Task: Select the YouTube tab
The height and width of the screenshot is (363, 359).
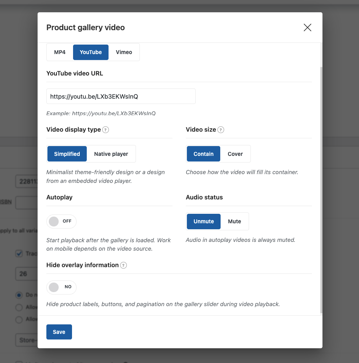Action: 91,52
